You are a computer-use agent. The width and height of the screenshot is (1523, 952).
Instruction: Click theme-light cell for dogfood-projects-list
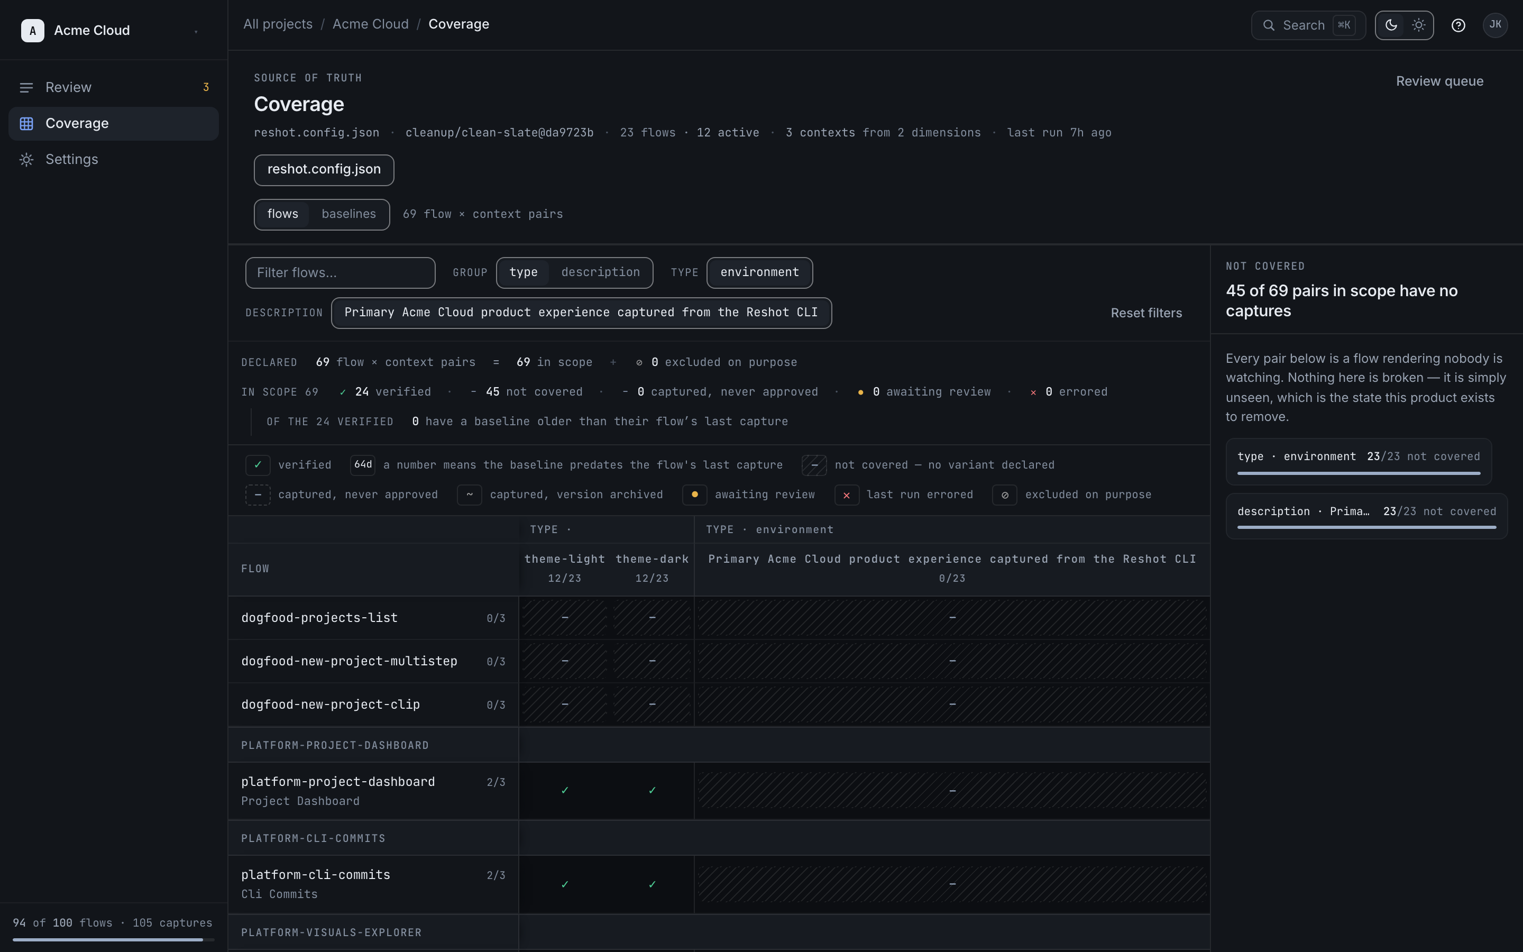(x=565, y=618)
